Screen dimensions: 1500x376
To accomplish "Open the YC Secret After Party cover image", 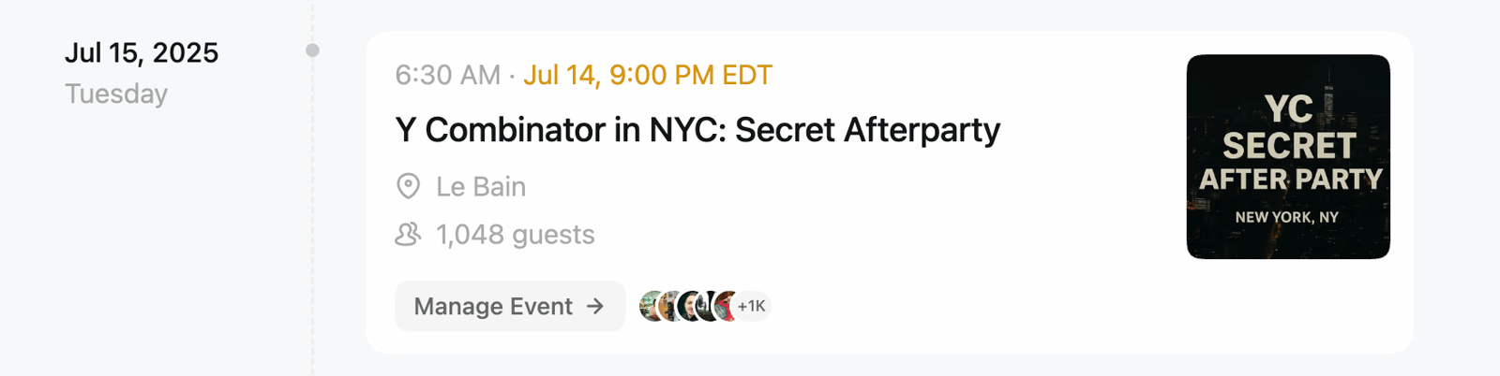I will [x=1288, y=156].
